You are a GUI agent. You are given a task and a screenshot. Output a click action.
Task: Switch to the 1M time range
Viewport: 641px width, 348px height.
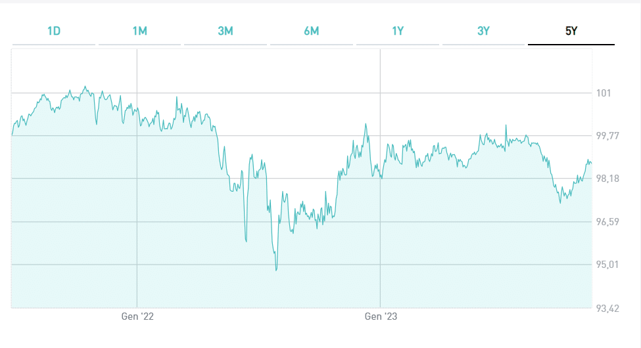(140, 31)
